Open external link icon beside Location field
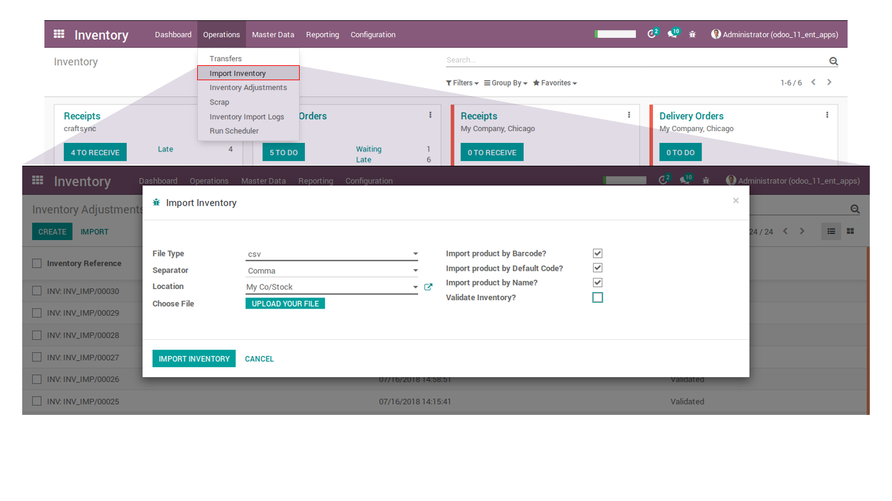 pyautogui.click(x=428, y=287)
